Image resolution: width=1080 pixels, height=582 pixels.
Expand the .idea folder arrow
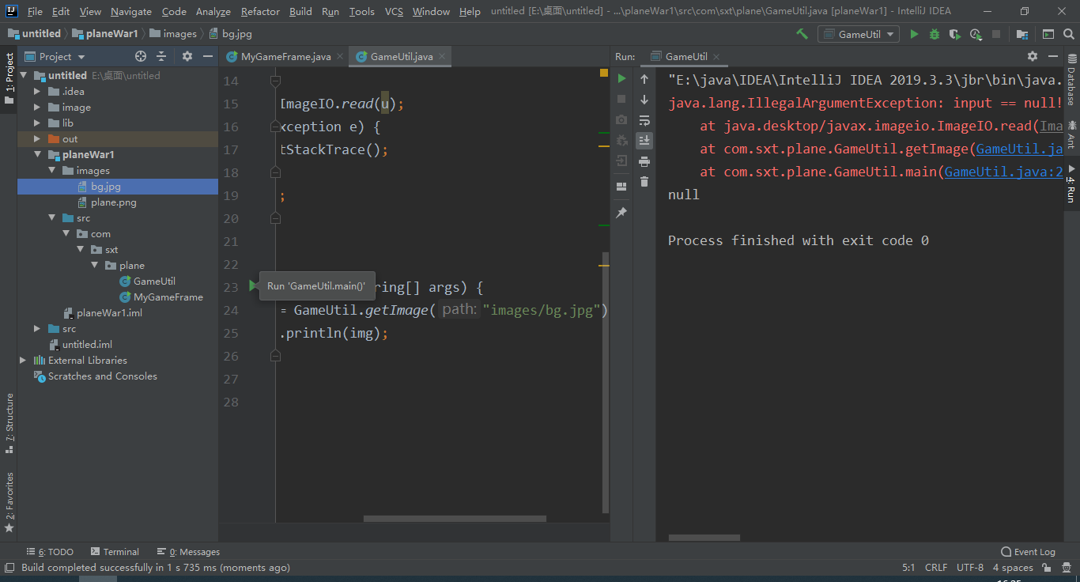tap(37, 92)
